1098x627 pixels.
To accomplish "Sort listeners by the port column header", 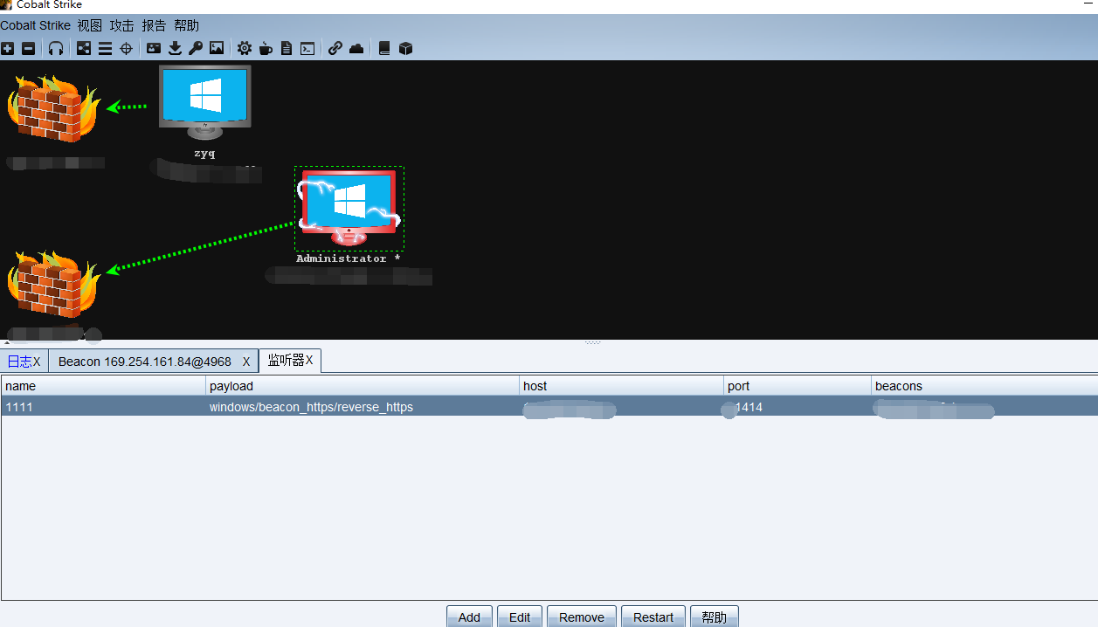I will click(x=798, y=386).
